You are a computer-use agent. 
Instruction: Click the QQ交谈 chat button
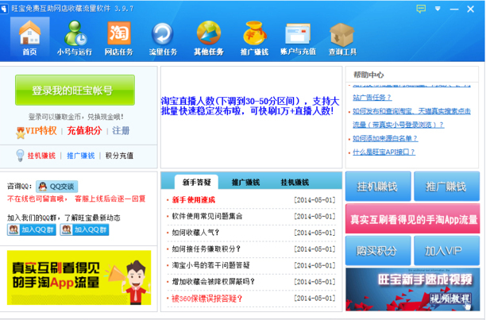pos(57,187)
